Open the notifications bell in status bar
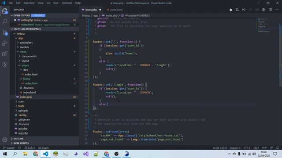The width and height of the screenshot is (282, 158). click(278, 148)
